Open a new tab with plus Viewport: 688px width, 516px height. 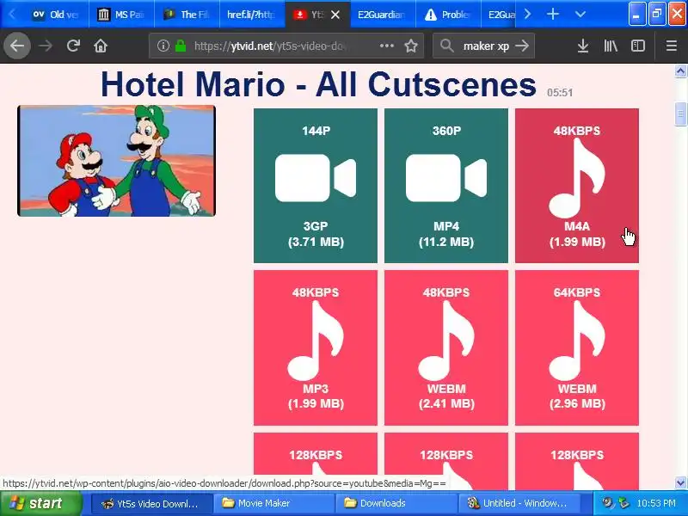(x=553, y=14)
